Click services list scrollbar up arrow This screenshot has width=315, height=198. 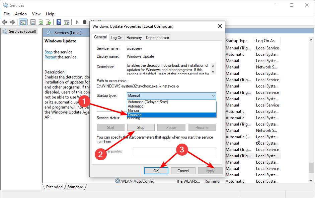pyautogui.click(x=311, y=40)
